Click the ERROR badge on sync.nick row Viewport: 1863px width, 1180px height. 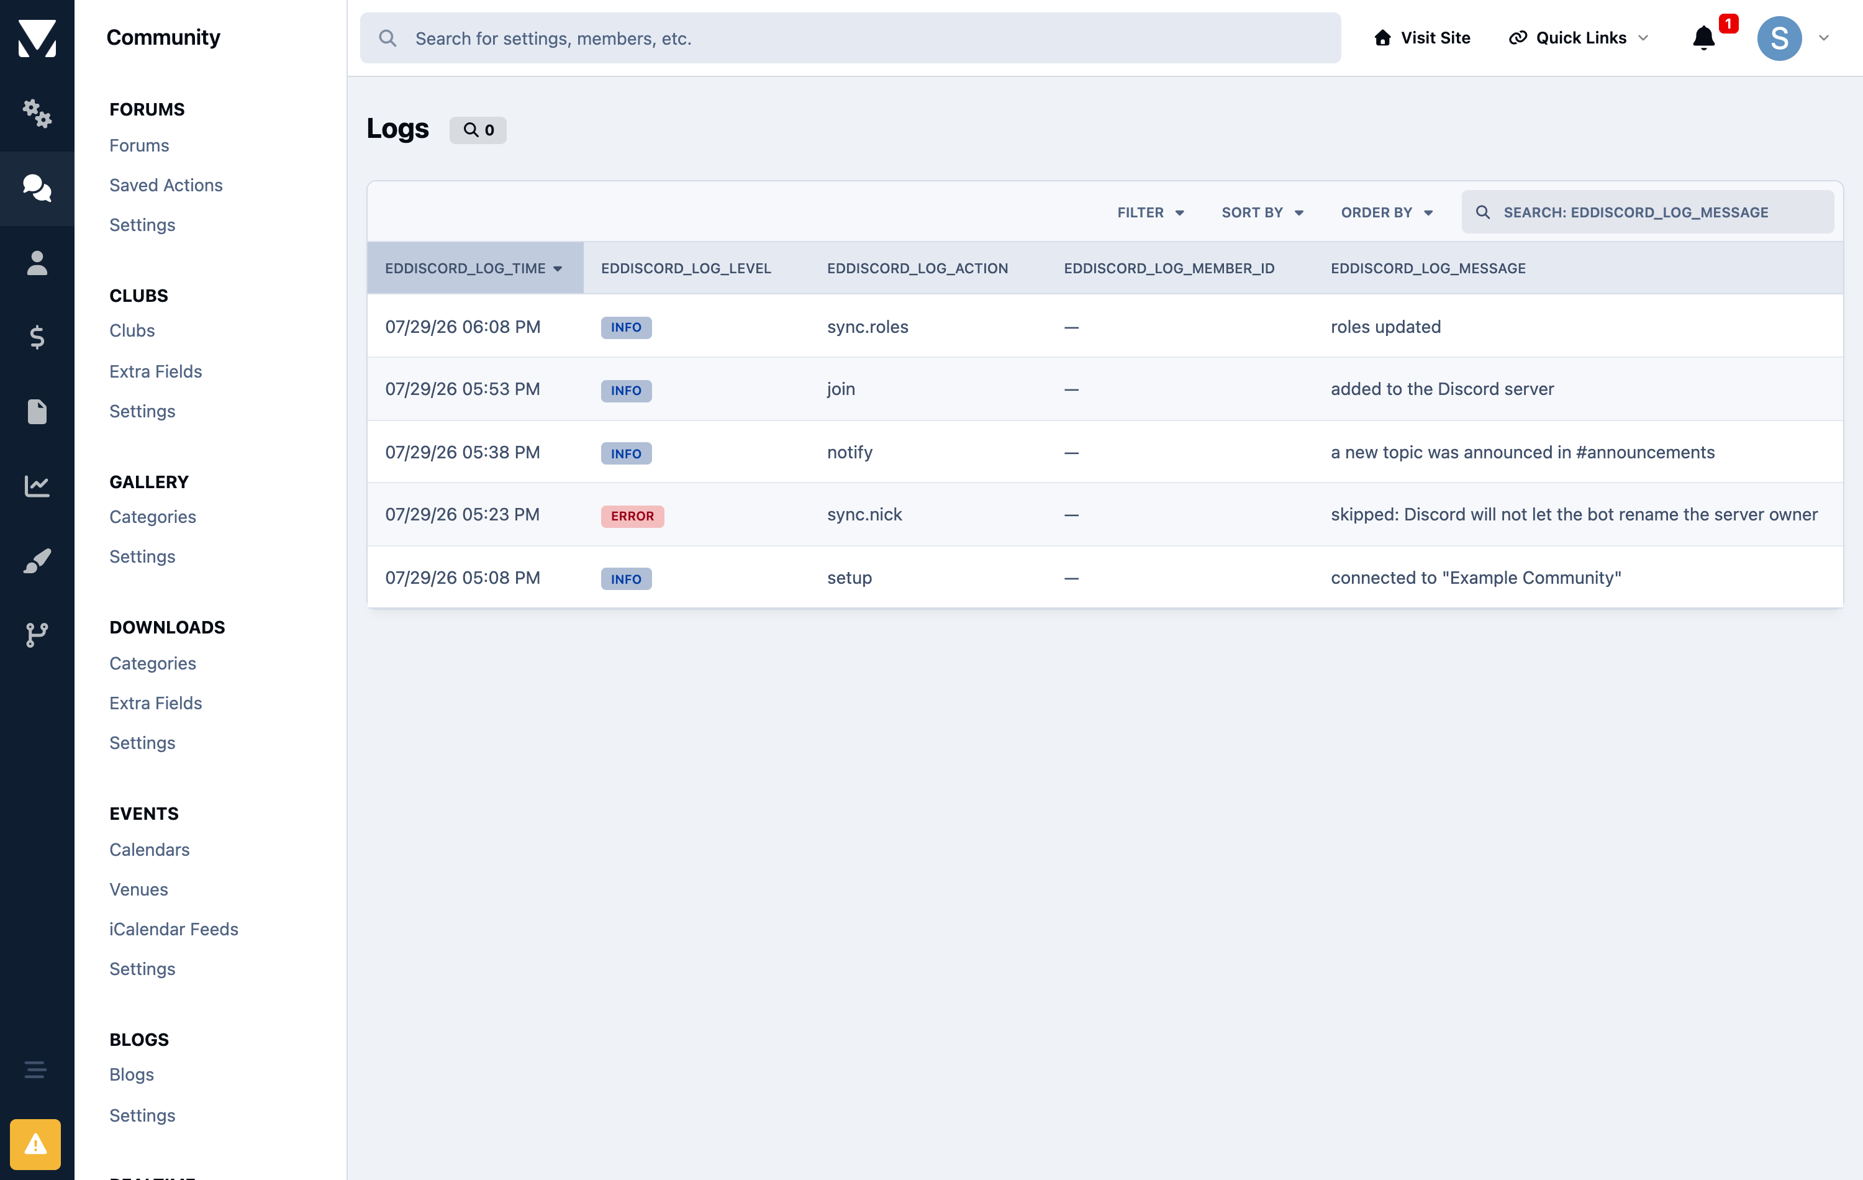click(632, 516)
